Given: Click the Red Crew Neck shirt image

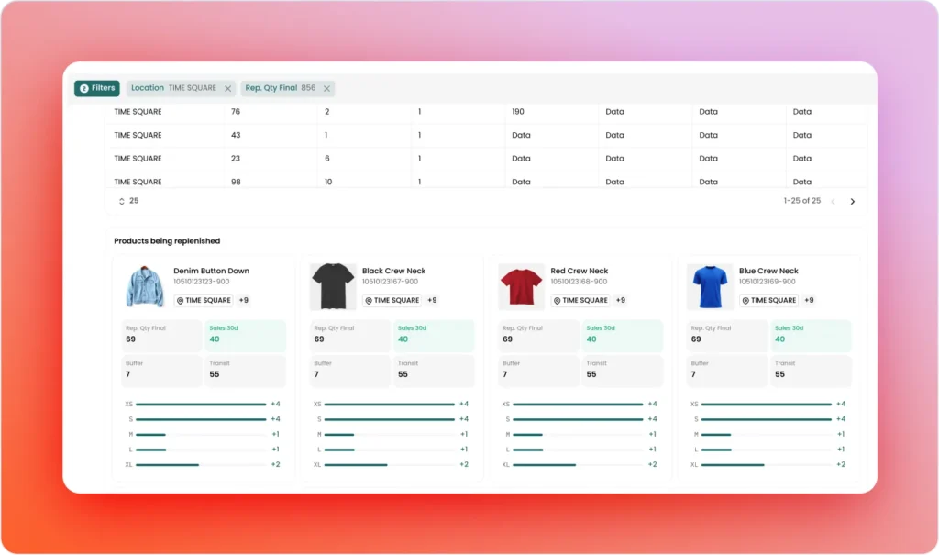Looking at the screenshot, I should [521, 286].
